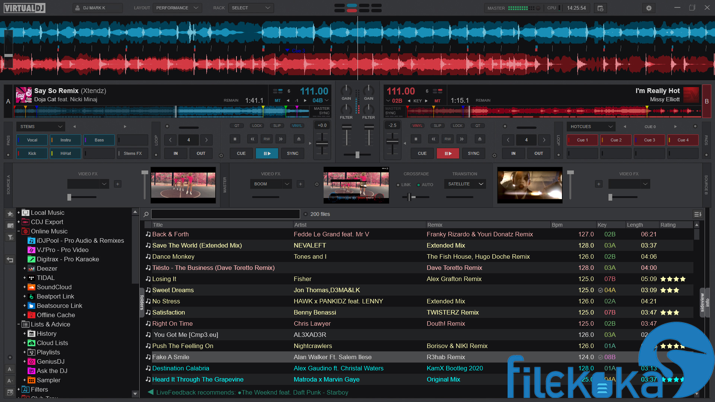Open HOTCUES pad mode dropdown
The height and width of the screenshot is (402, 715).
[x=591, y=127]
